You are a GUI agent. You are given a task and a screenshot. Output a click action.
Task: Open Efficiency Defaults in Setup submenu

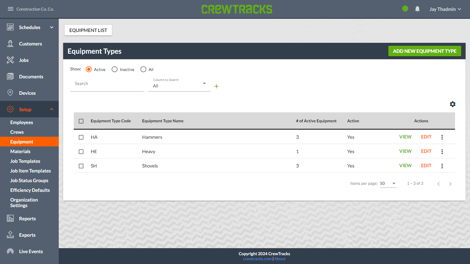coord(29,190)
